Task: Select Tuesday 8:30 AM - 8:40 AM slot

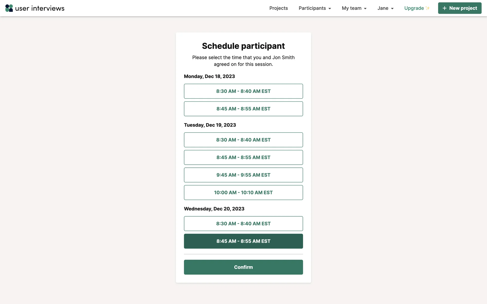Action: [243, 140]
